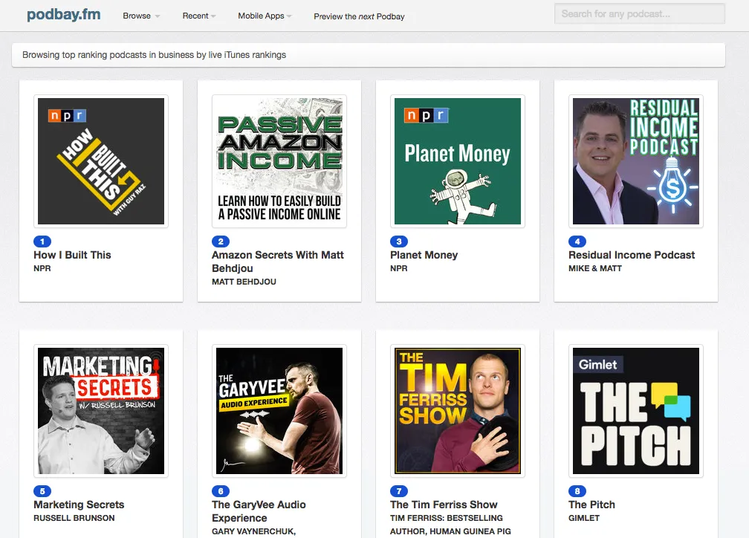Open the Mobile Apps dropdown
The width and height of the screenshot is (749, 538).
(265, 16)
